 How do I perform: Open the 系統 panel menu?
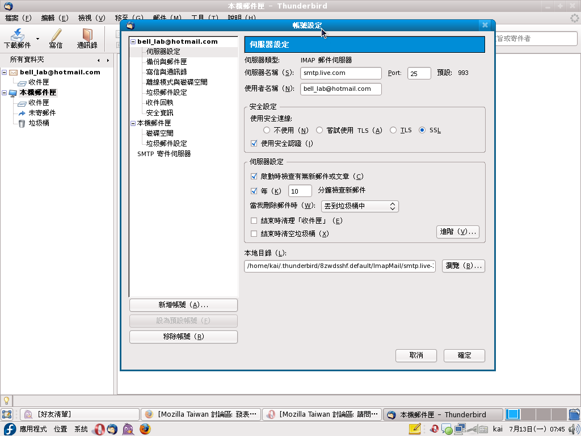[x=81, y=429]
